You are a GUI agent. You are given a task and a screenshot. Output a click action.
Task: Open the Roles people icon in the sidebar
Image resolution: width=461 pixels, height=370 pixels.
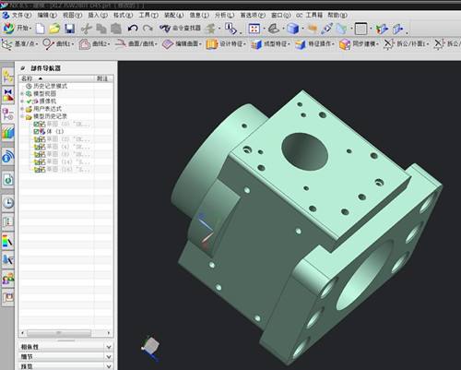click(8, 279)
